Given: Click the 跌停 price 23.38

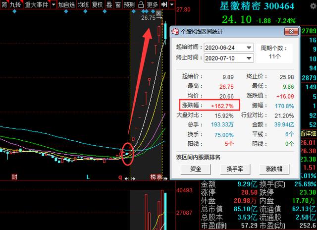Looking at the screenshot, I should coord(308,192).
